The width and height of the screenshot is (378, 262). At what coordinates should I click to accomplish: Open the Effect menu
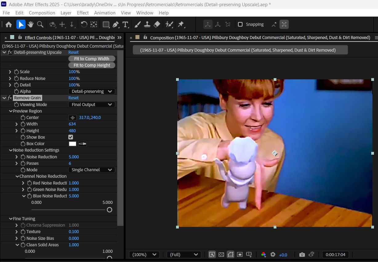(83, 13)
